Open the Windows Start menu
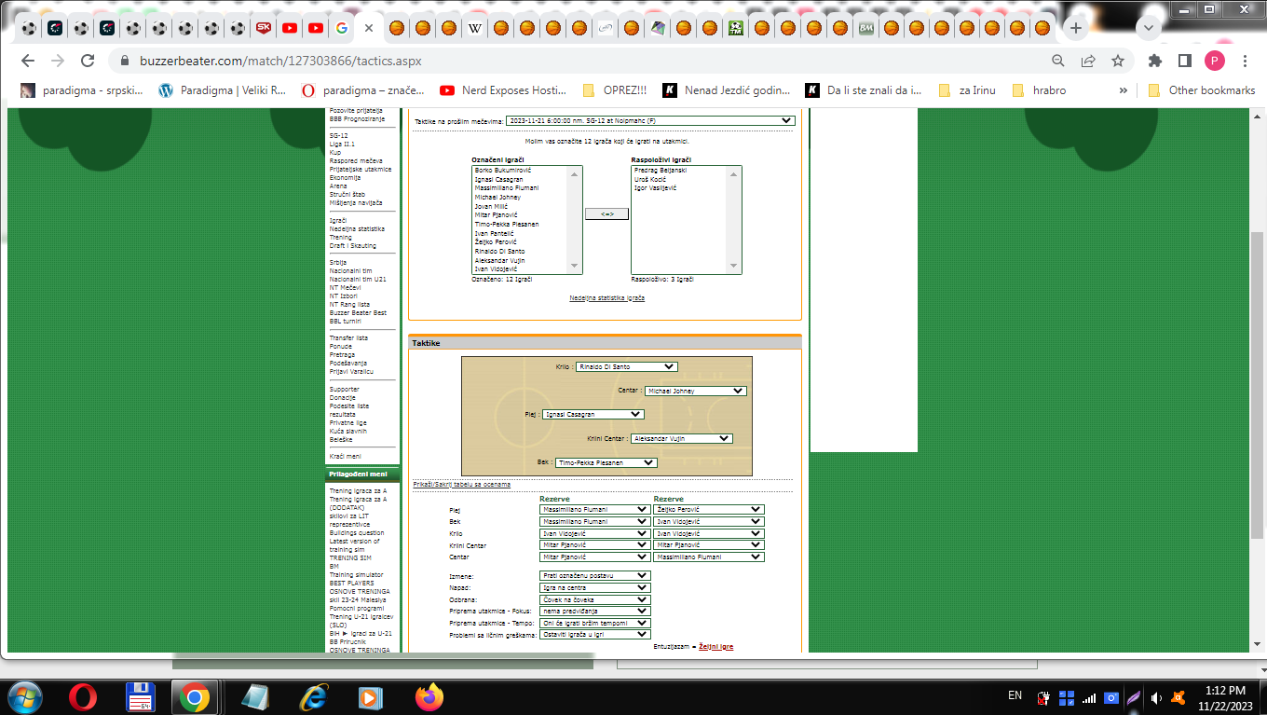Screen dimensions: 1267x715 tap(23, 696)
